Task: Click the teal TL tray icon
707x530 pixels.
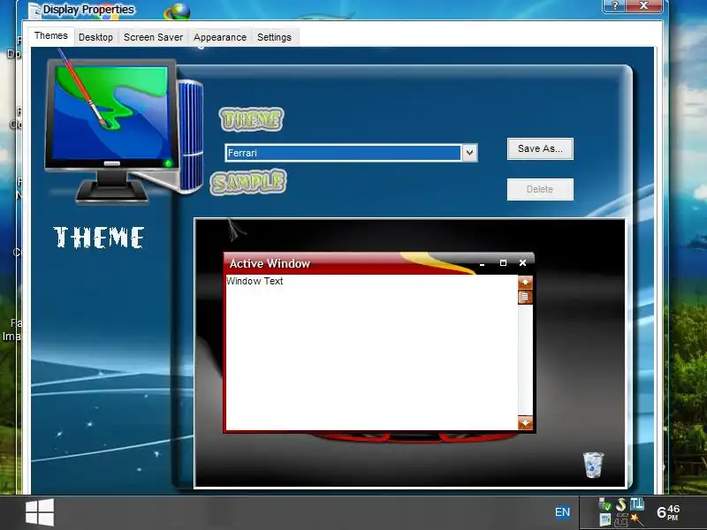Action: pyautogui.click(x=636, y=503)
